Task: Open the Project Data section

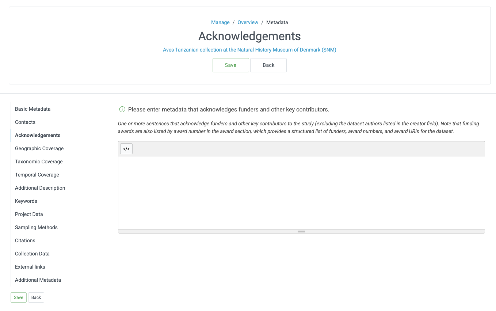Action: [x=29, y=214]
